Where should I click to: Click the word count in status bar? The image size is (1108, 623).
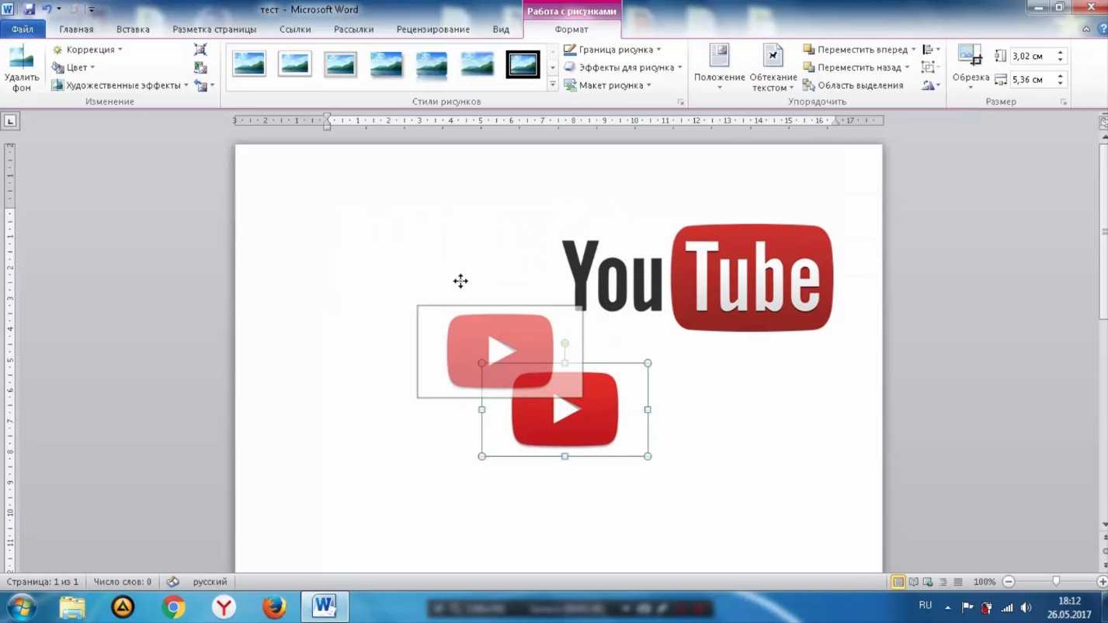122,582
